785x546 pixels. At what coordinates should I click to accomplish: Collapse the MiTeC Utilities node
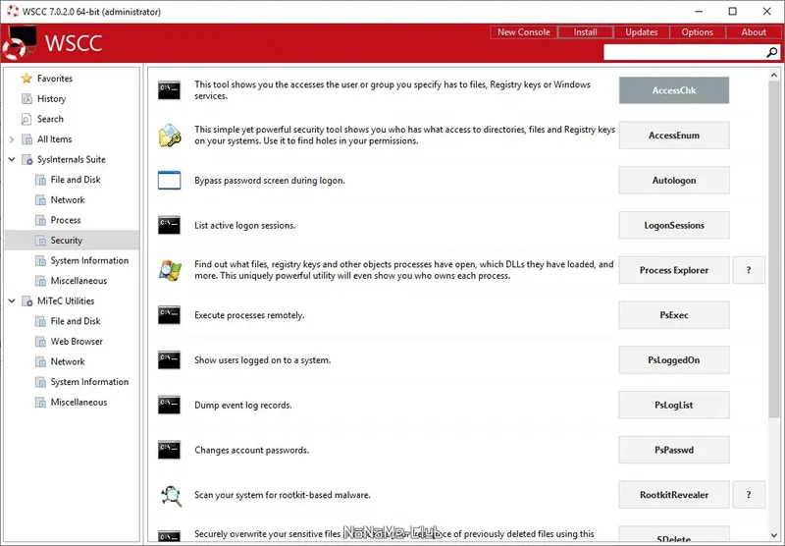pyautogui.click(x=12, y=300)
